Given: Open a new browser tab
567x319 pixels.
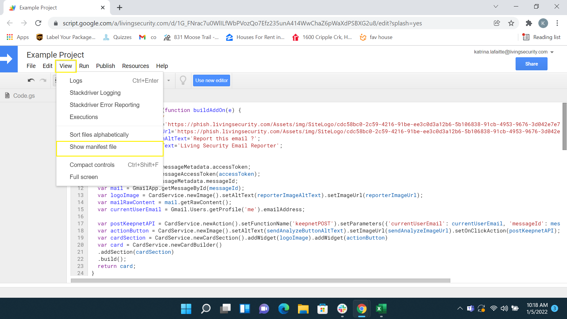Looking at the screenshot, I should tap(120, 8).
